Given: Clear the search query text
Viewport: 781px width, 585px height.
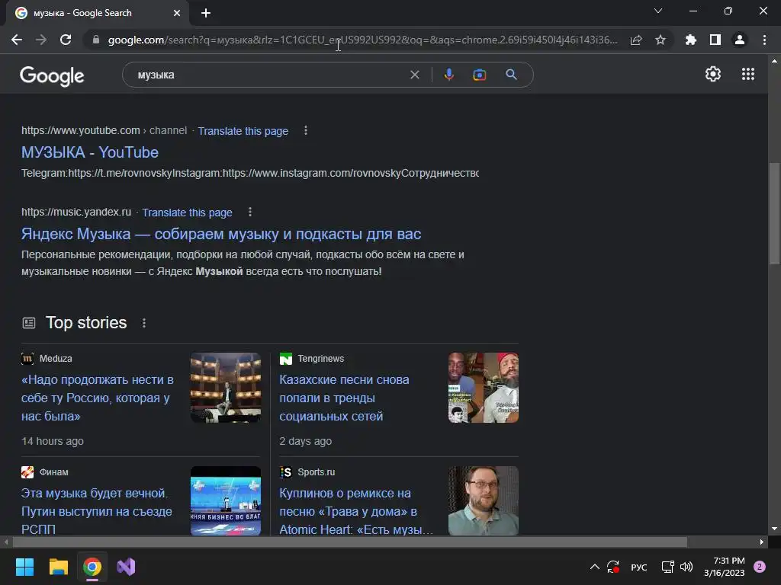Looking at the screenshot, I should click(414, 75).
